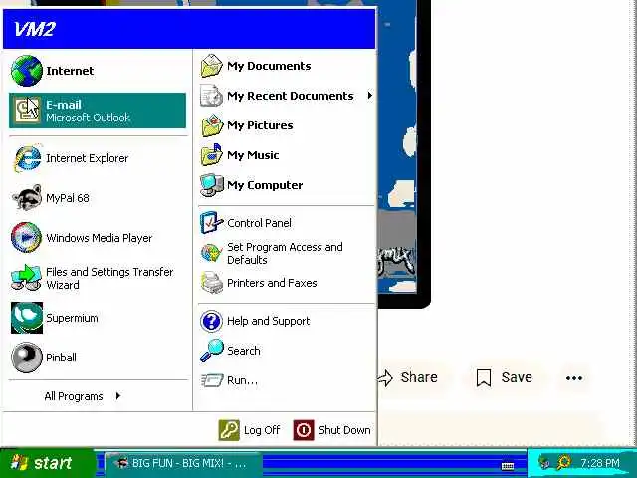Click the Internet text label
This screenshot has height=478, width=637.
coord(70,71)
